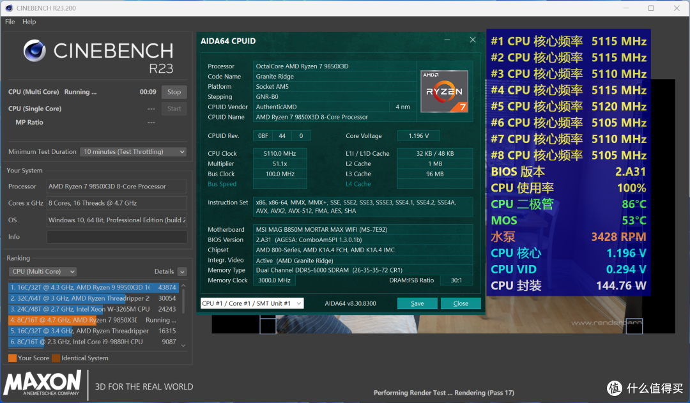Click the Cores x GHz field
The image size is (690, 403).
(x=117, y=203)
